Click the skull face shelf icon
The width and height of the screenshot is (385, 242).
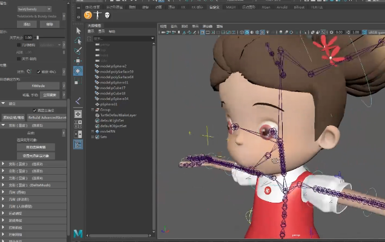pos(107,15)
